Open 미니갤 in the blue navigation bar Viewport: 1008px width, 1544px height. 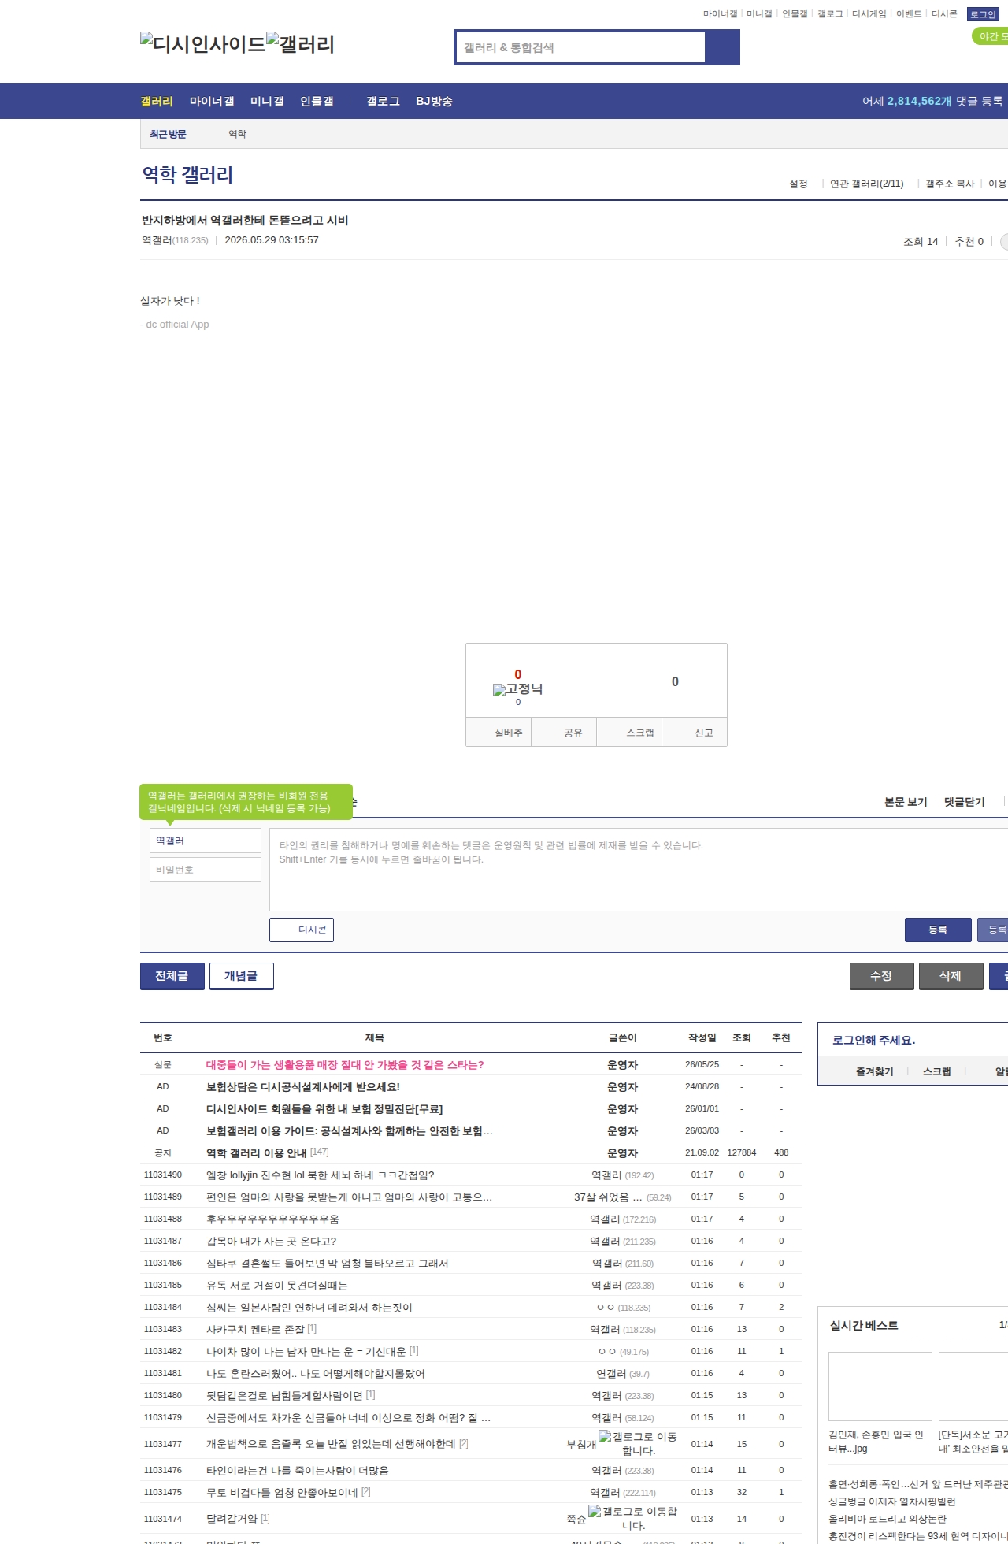point(267,101)
